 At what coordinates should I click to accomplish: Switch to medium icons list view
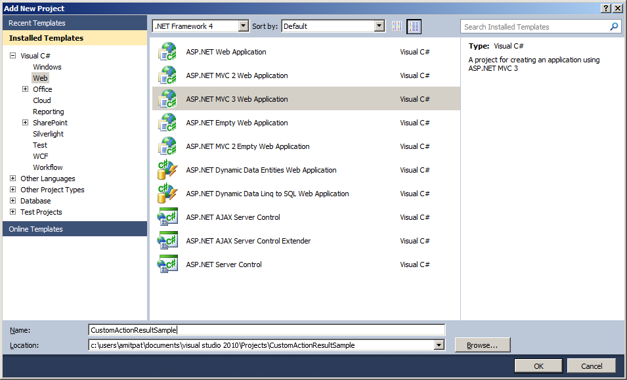[x=414, y=26]
